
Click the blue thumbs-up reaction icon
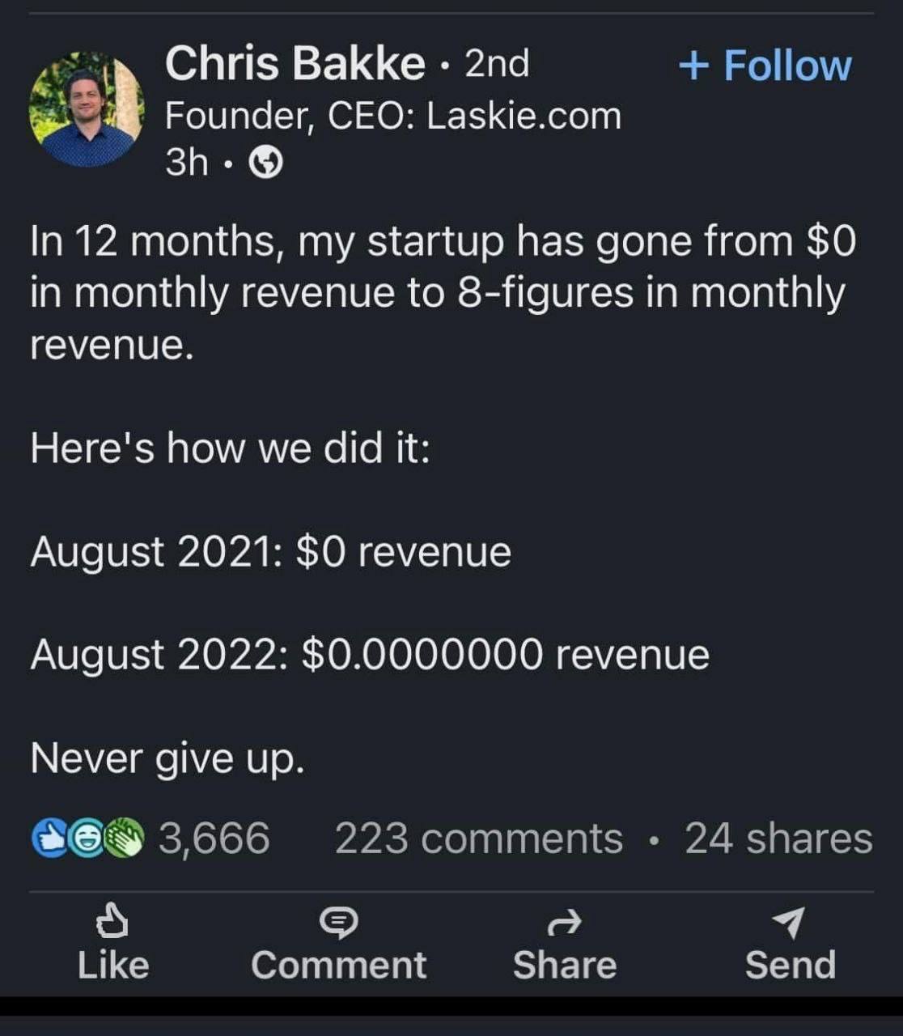click(x=47, y=839)
